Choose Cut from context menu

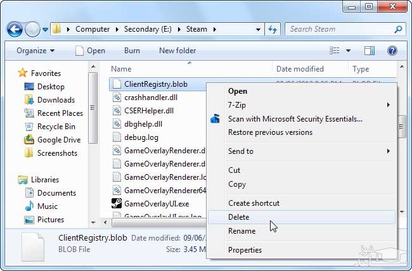(302, 170)
